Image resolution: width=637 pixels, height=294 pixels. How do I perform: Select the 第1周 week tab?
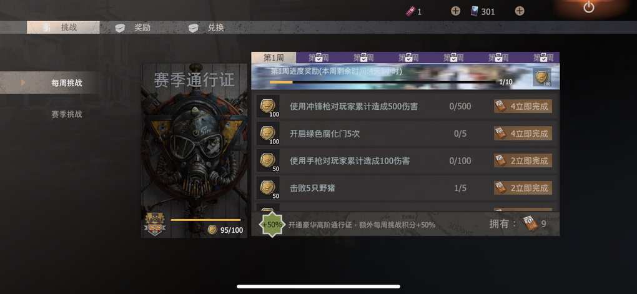tap(274, 57)
